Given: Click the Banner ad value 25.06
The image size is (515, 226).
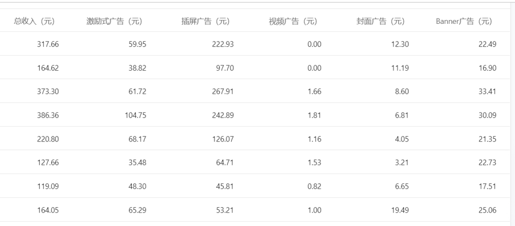Looking at the screenshot, I should (487, 210).
